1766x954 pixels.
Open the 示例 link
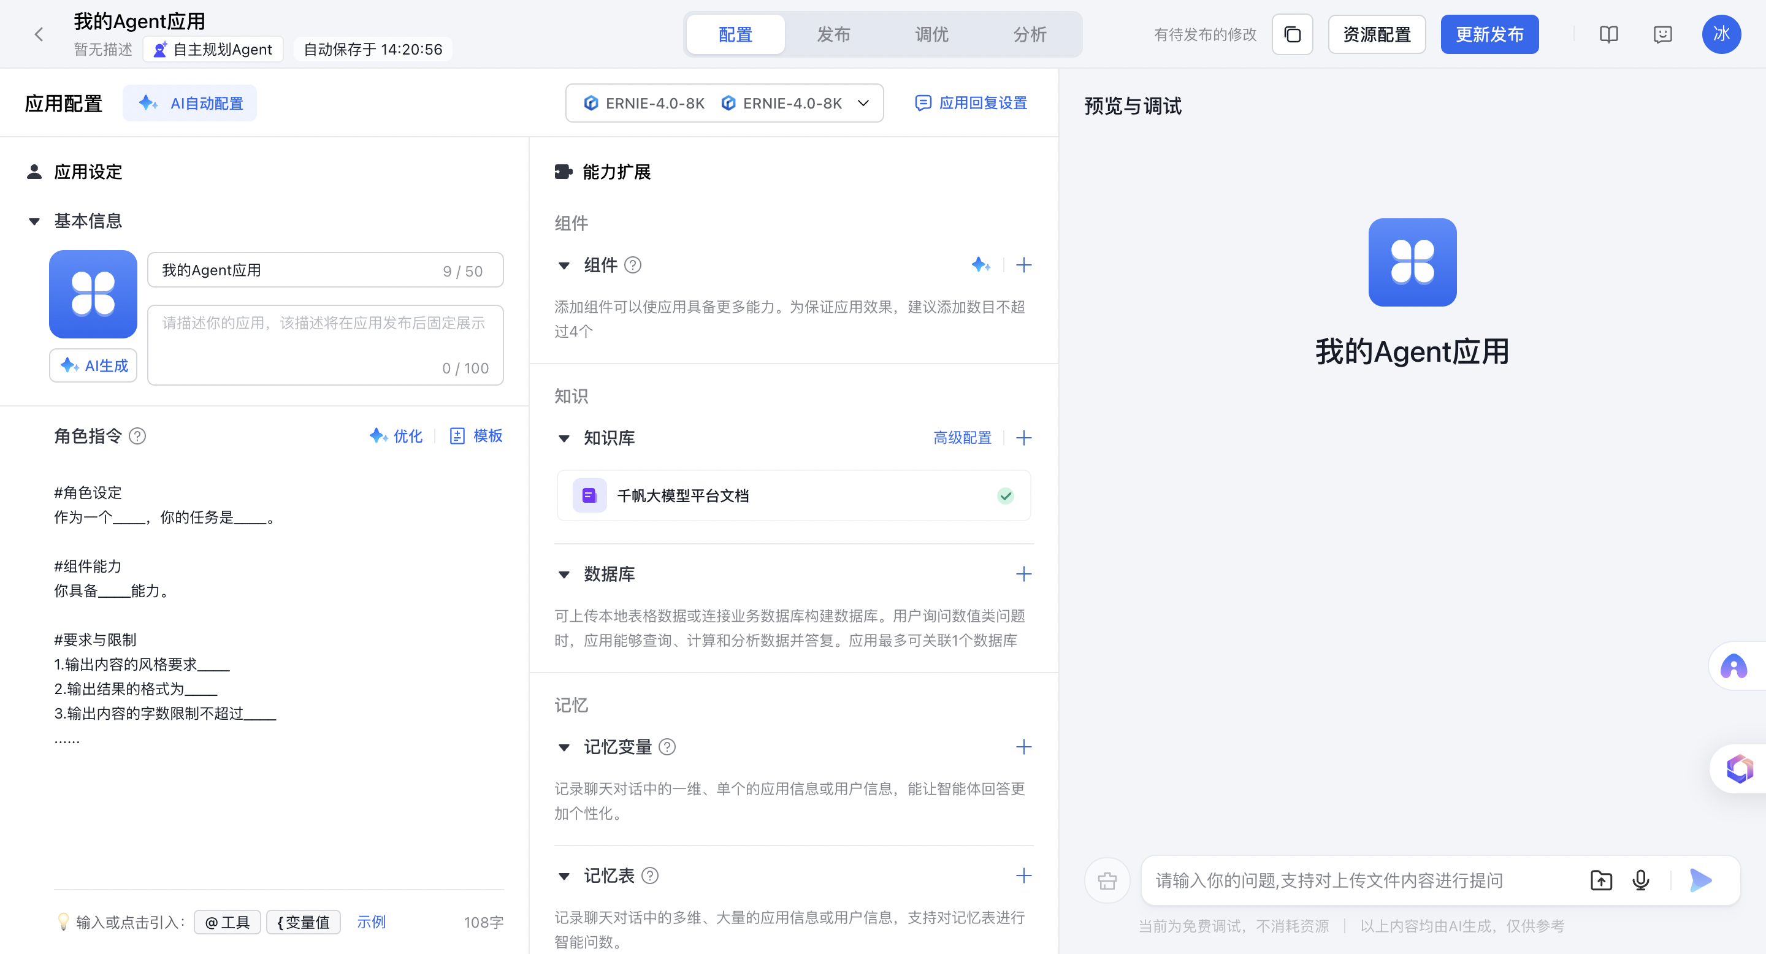[371, 922]
